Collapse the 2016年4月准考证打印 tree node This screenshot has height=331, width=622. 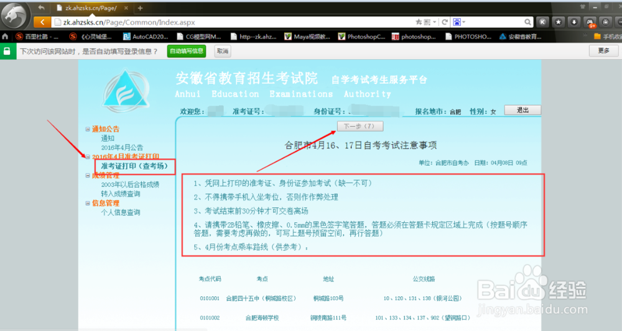pyautogui.click(x=88, y=156)
